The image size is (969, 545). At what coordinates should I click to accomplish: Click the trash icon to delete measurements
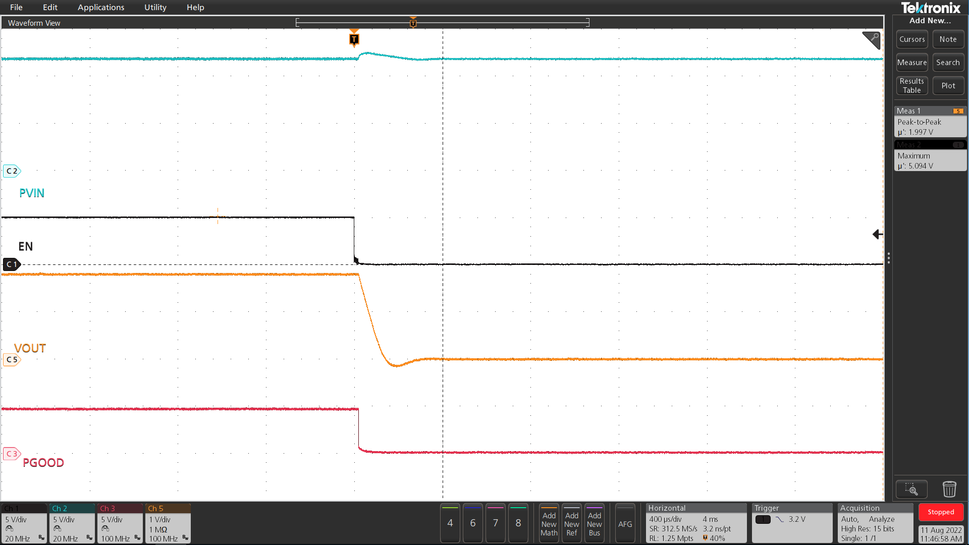pos(949,489)
